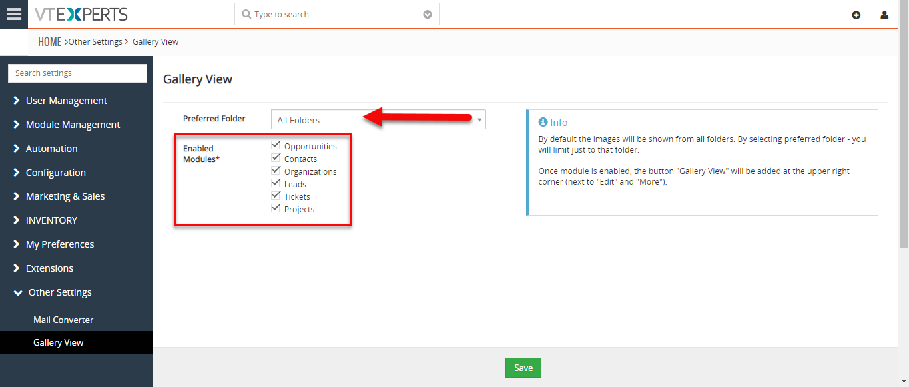Click the VTExperts logo
Screen dimensions: 909x387
click(x=81, y=14)
